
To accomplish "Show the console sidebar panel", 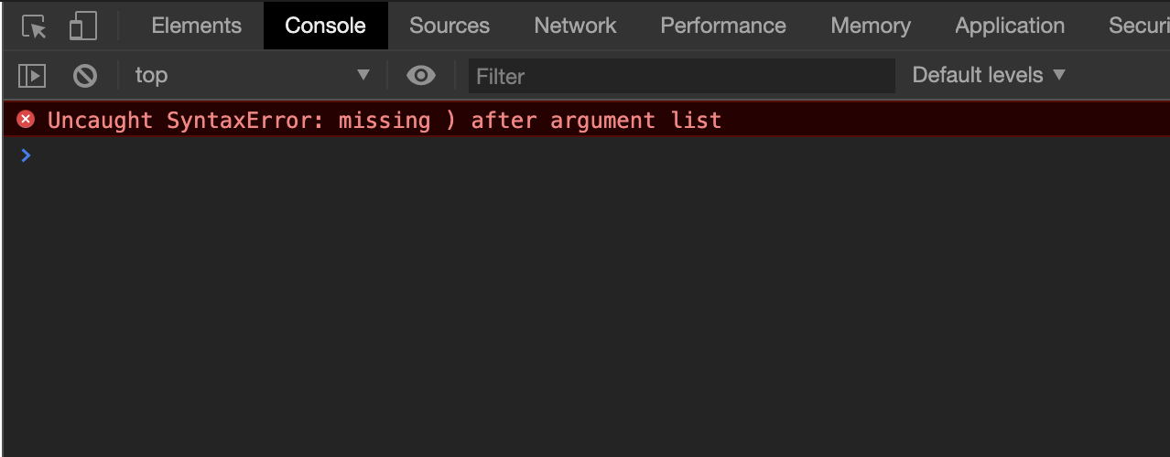I will 32,76.
